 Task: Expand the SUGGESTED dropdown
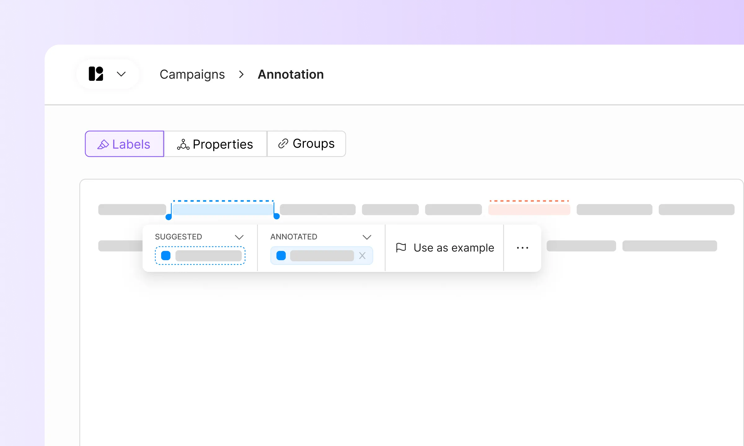click(239, 237)
